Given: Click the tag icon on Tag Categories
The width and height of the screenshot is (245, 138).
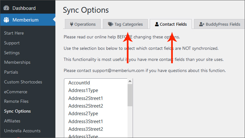Looking at the screenshot, I should pyautogui.click(x=110, y=24).
